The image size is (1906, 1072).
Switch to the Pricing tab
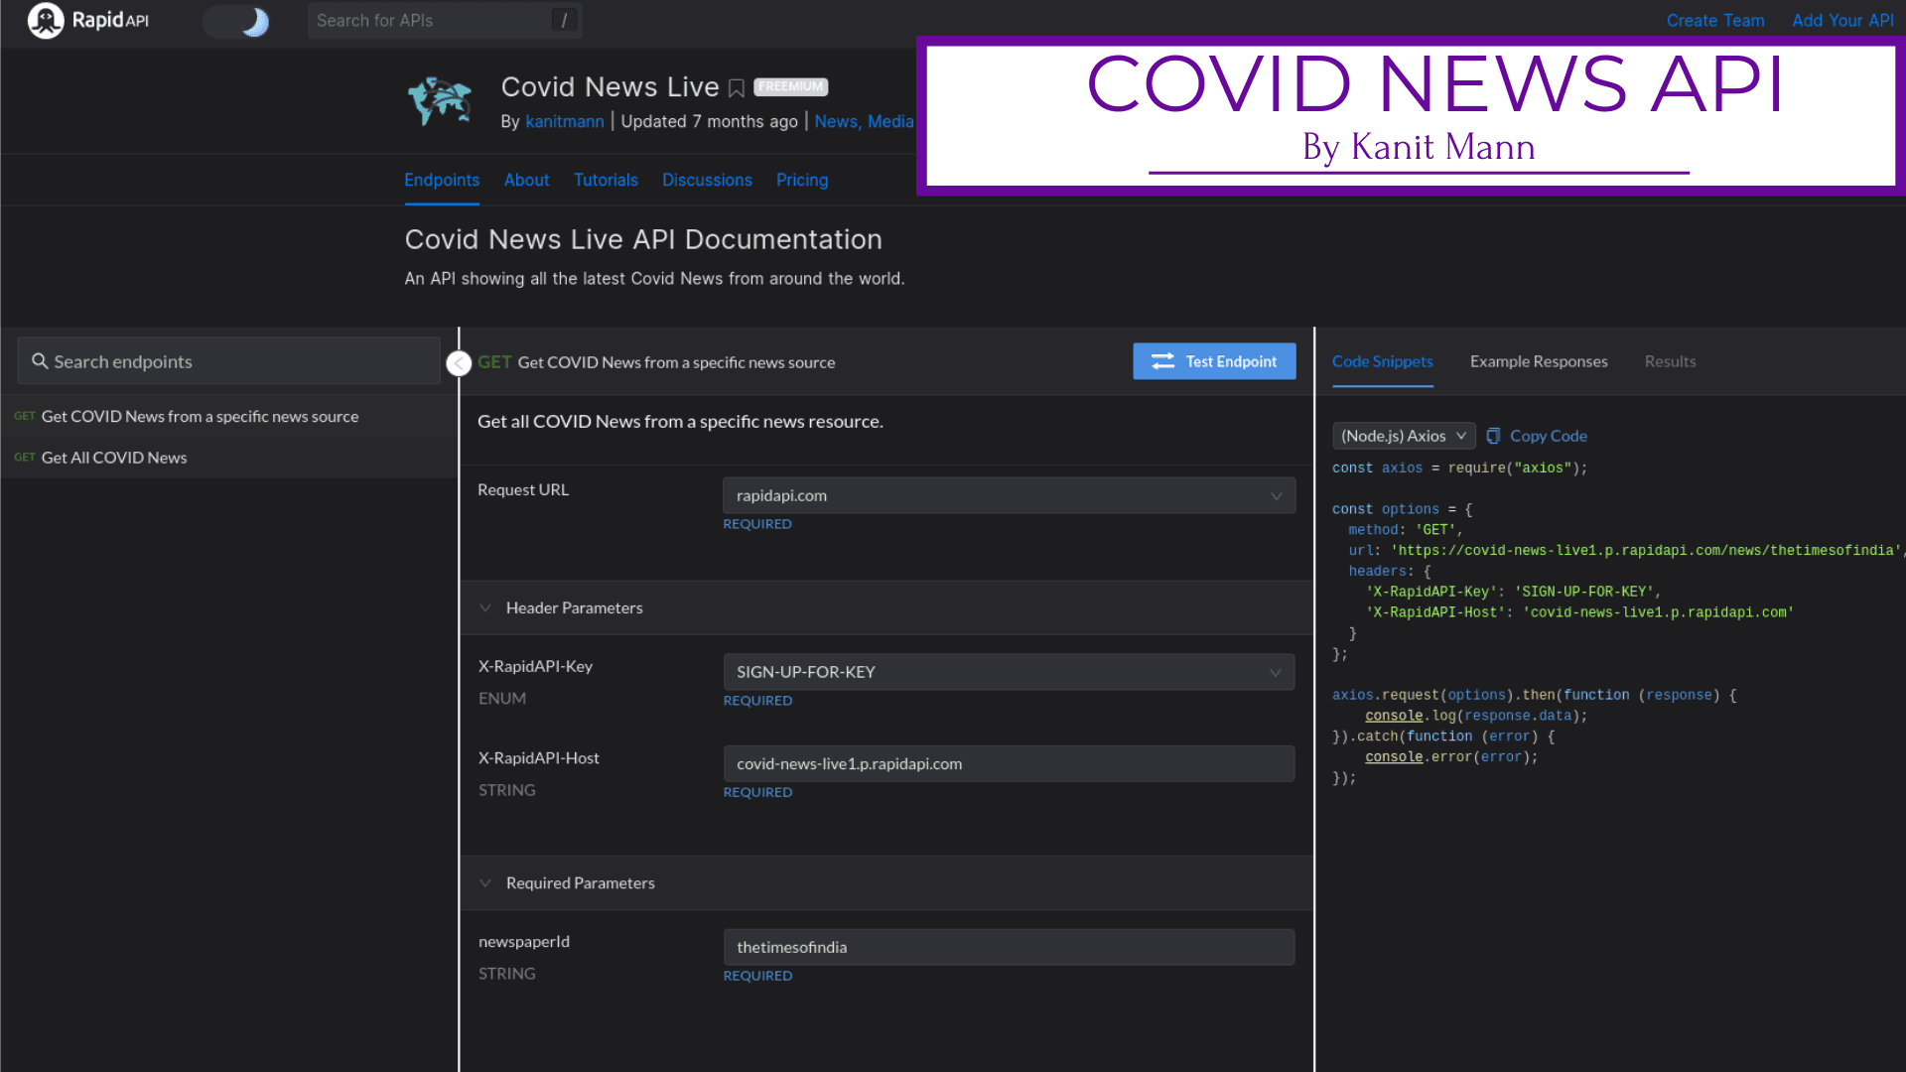pos(802,180)
